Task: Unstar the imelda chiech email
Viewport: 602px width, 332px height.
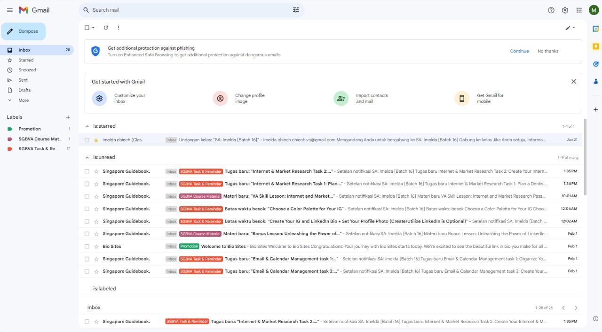Action: click(x=96, y=140)
